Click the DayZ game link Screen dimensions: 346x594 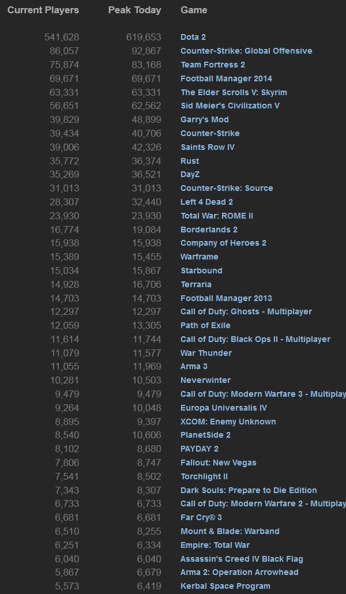(190, 174)
